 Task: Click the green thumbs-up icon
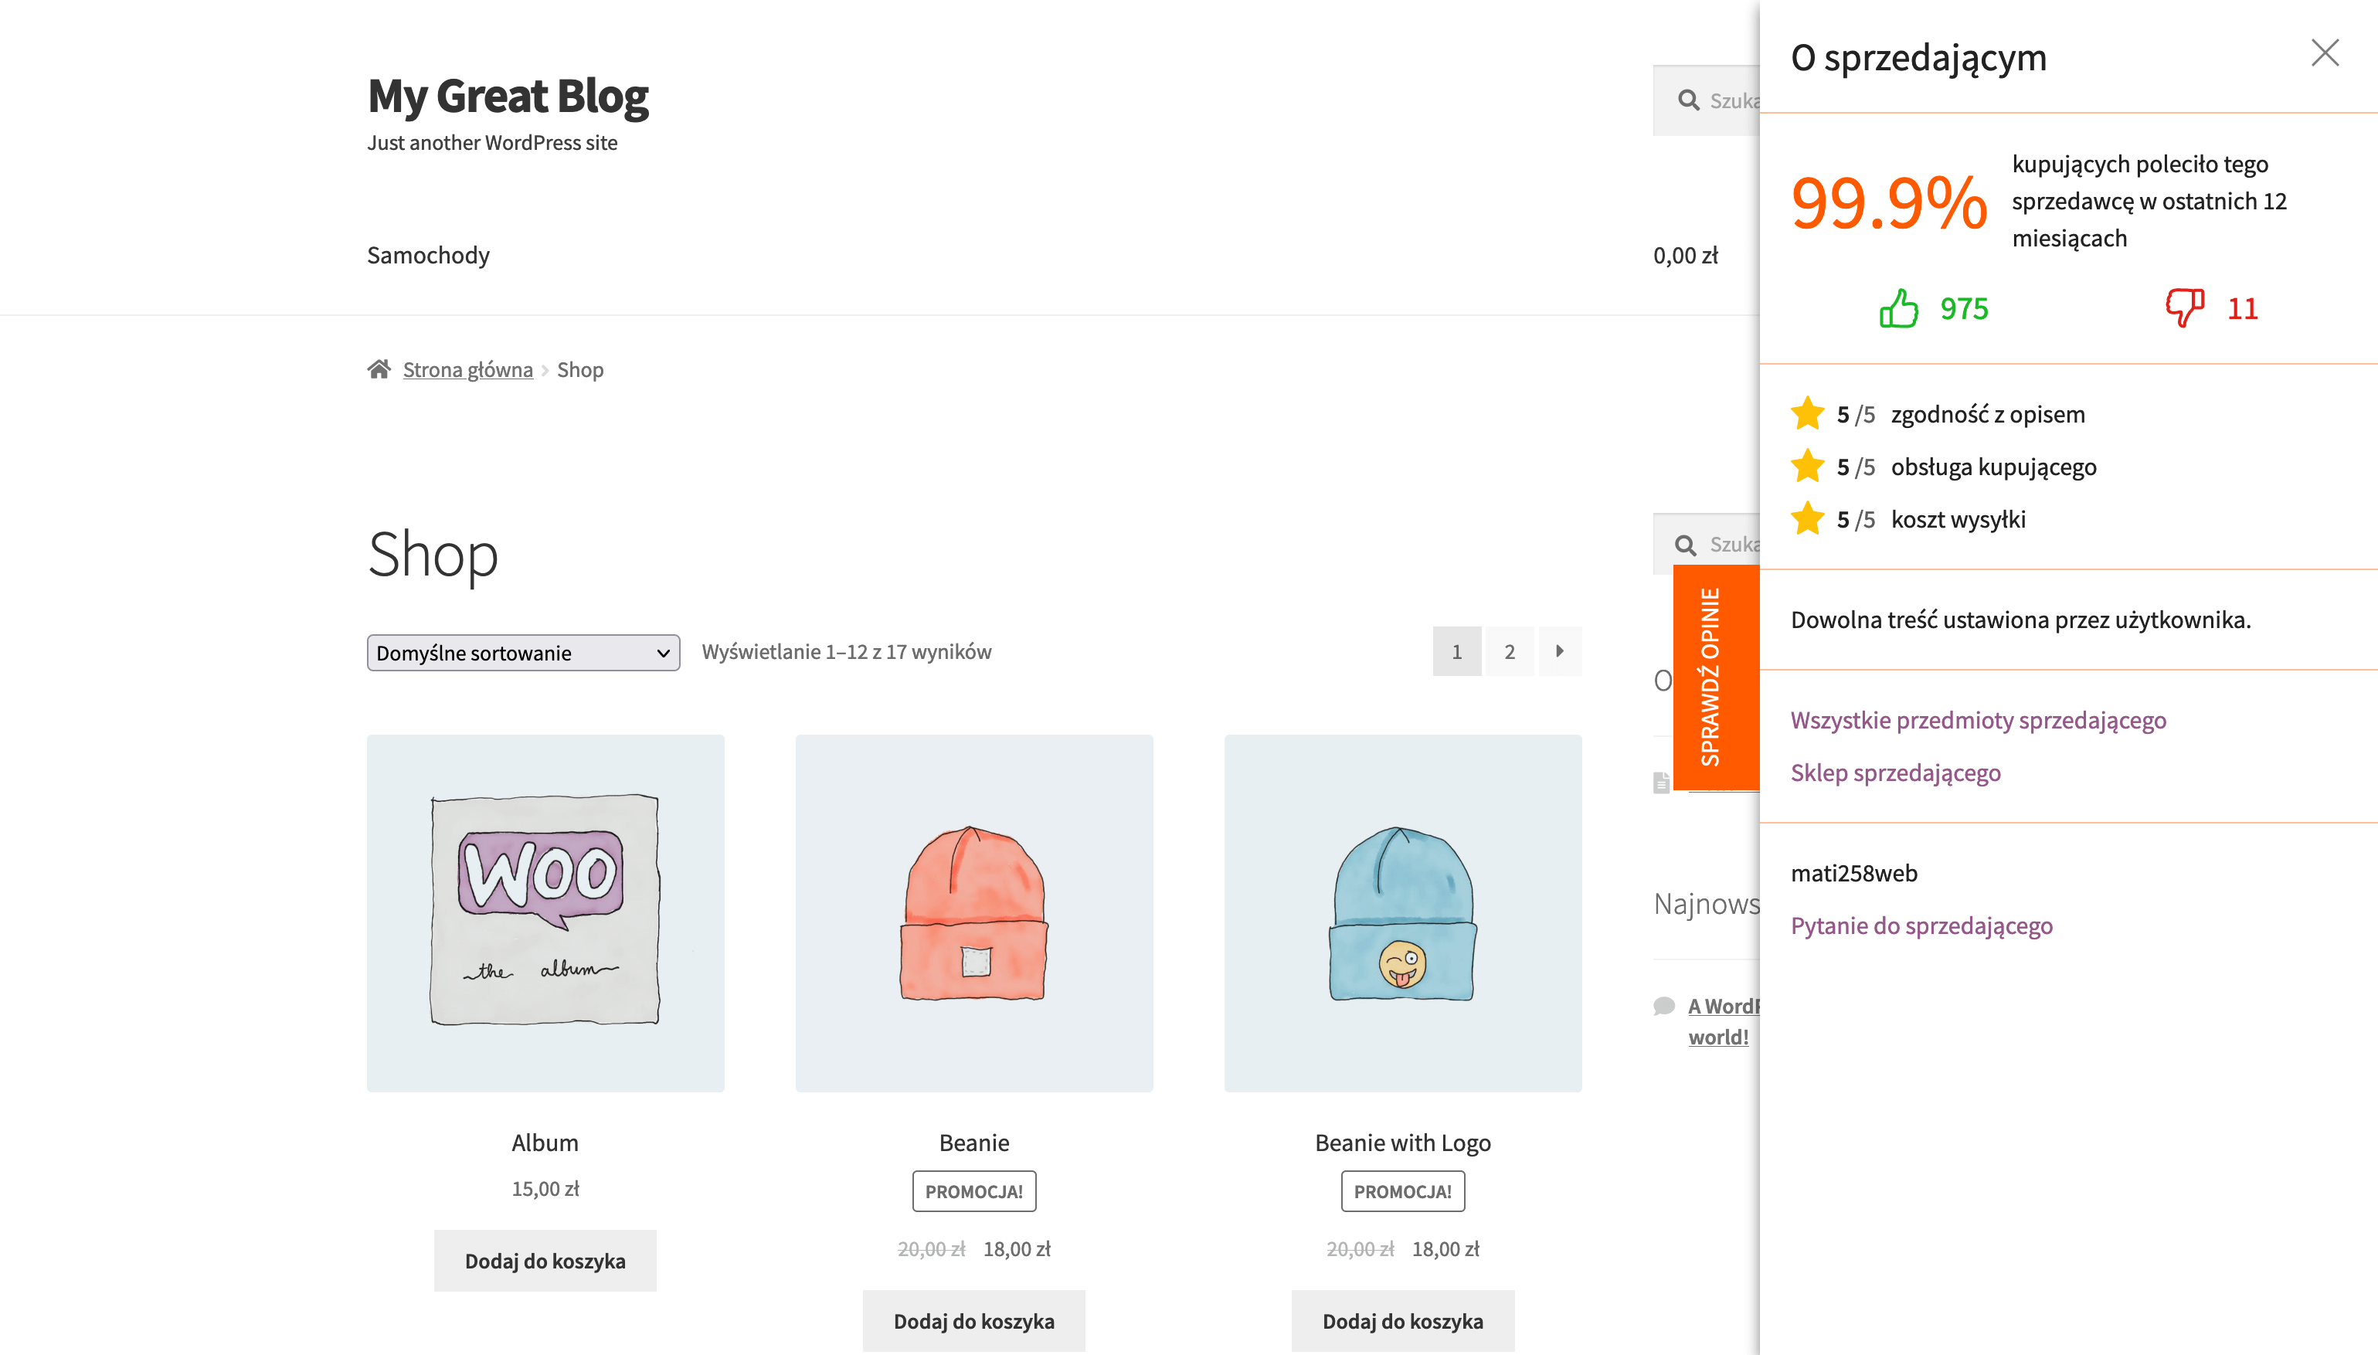point(1897,308)
